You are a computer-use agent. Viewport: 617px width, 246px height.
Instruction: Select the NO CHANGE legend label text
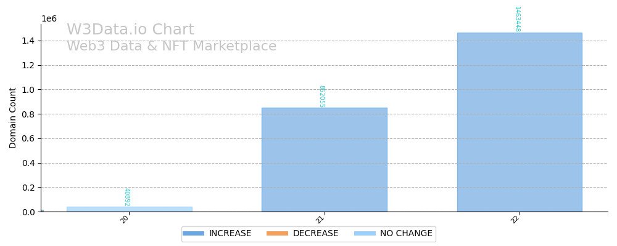point(406,234)
